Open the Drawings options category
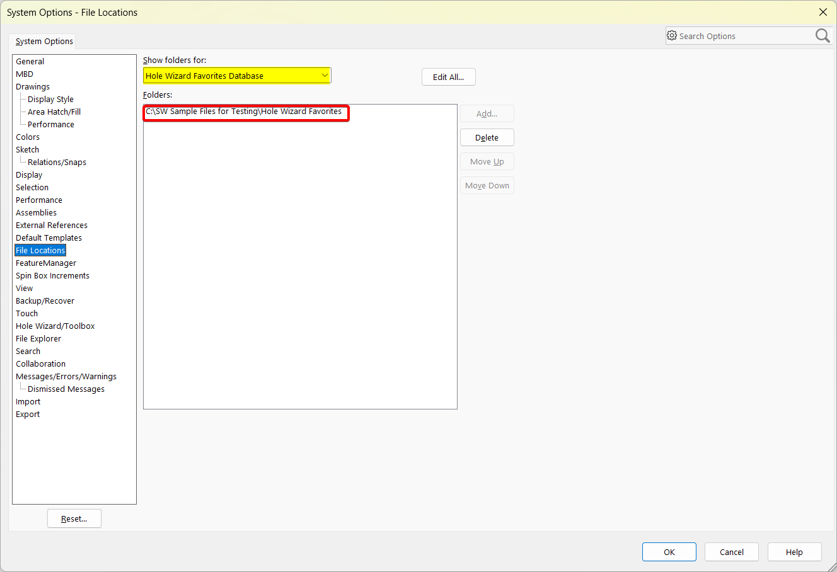The image size is (837, 572). [33, 87]
